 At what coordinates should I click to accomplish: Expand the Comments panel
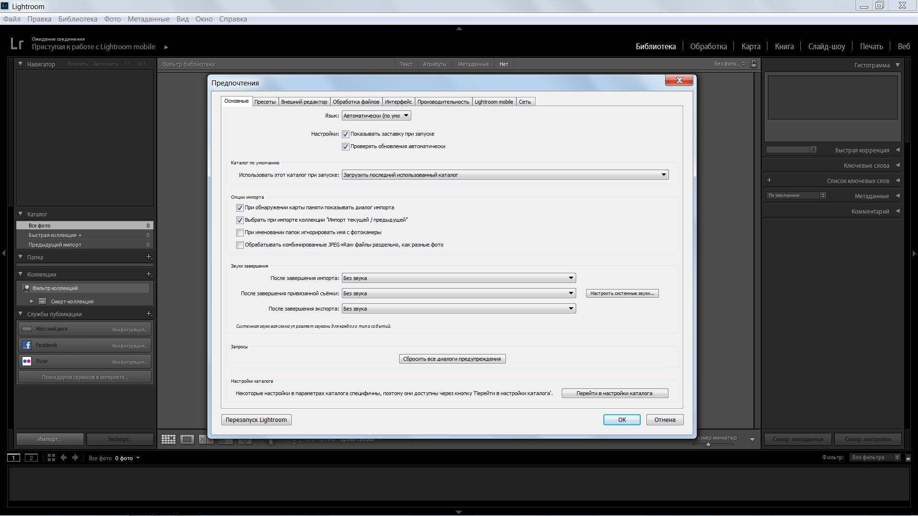click(x=897, y=211)
